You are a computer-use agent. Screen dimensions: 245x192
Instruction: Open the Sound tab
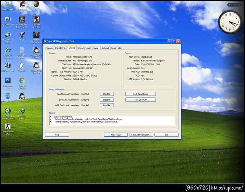tap(80, 48)
